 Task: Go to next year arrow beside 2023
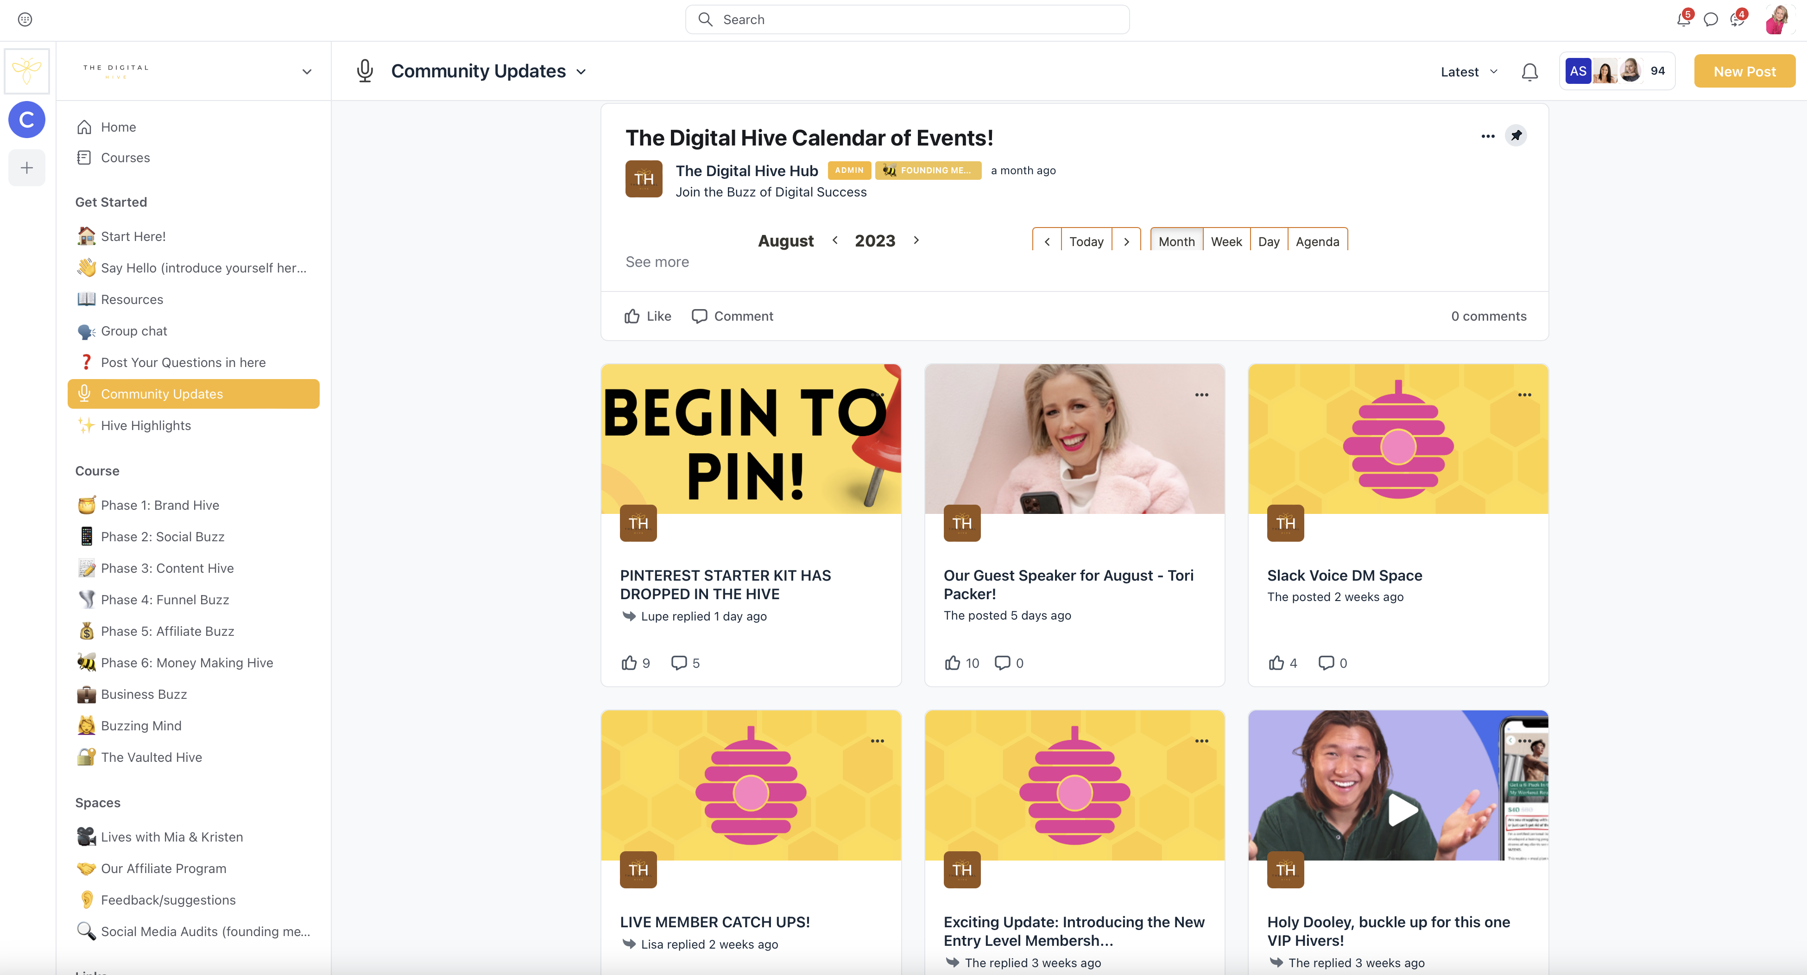click(x=916, y=240)
